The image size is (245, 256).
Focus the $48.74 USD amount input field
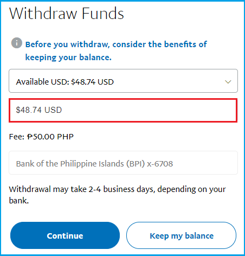click(123, 110)
